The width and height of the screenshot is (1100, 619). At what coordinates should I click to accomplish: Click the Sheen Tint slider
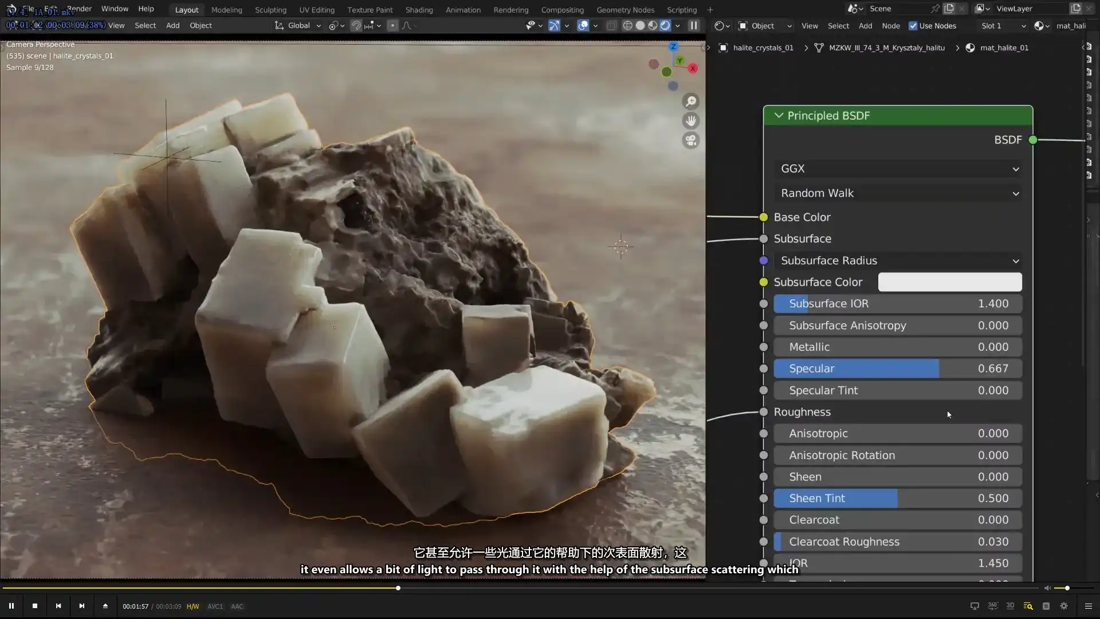pos(898,498)
